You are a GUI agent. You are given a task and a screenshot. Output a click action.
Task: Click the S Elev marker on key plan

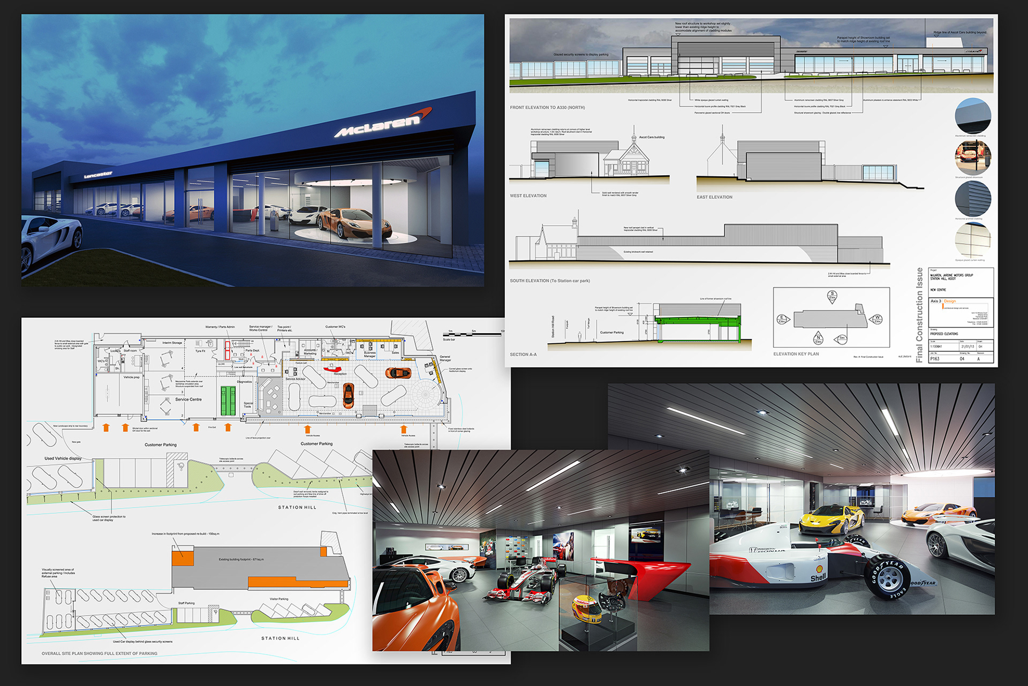[832, 296]
